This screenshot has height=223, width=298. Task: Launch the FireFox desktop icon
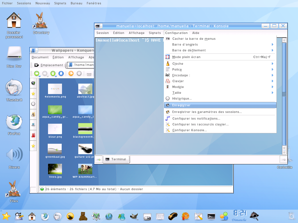[14, 125]
